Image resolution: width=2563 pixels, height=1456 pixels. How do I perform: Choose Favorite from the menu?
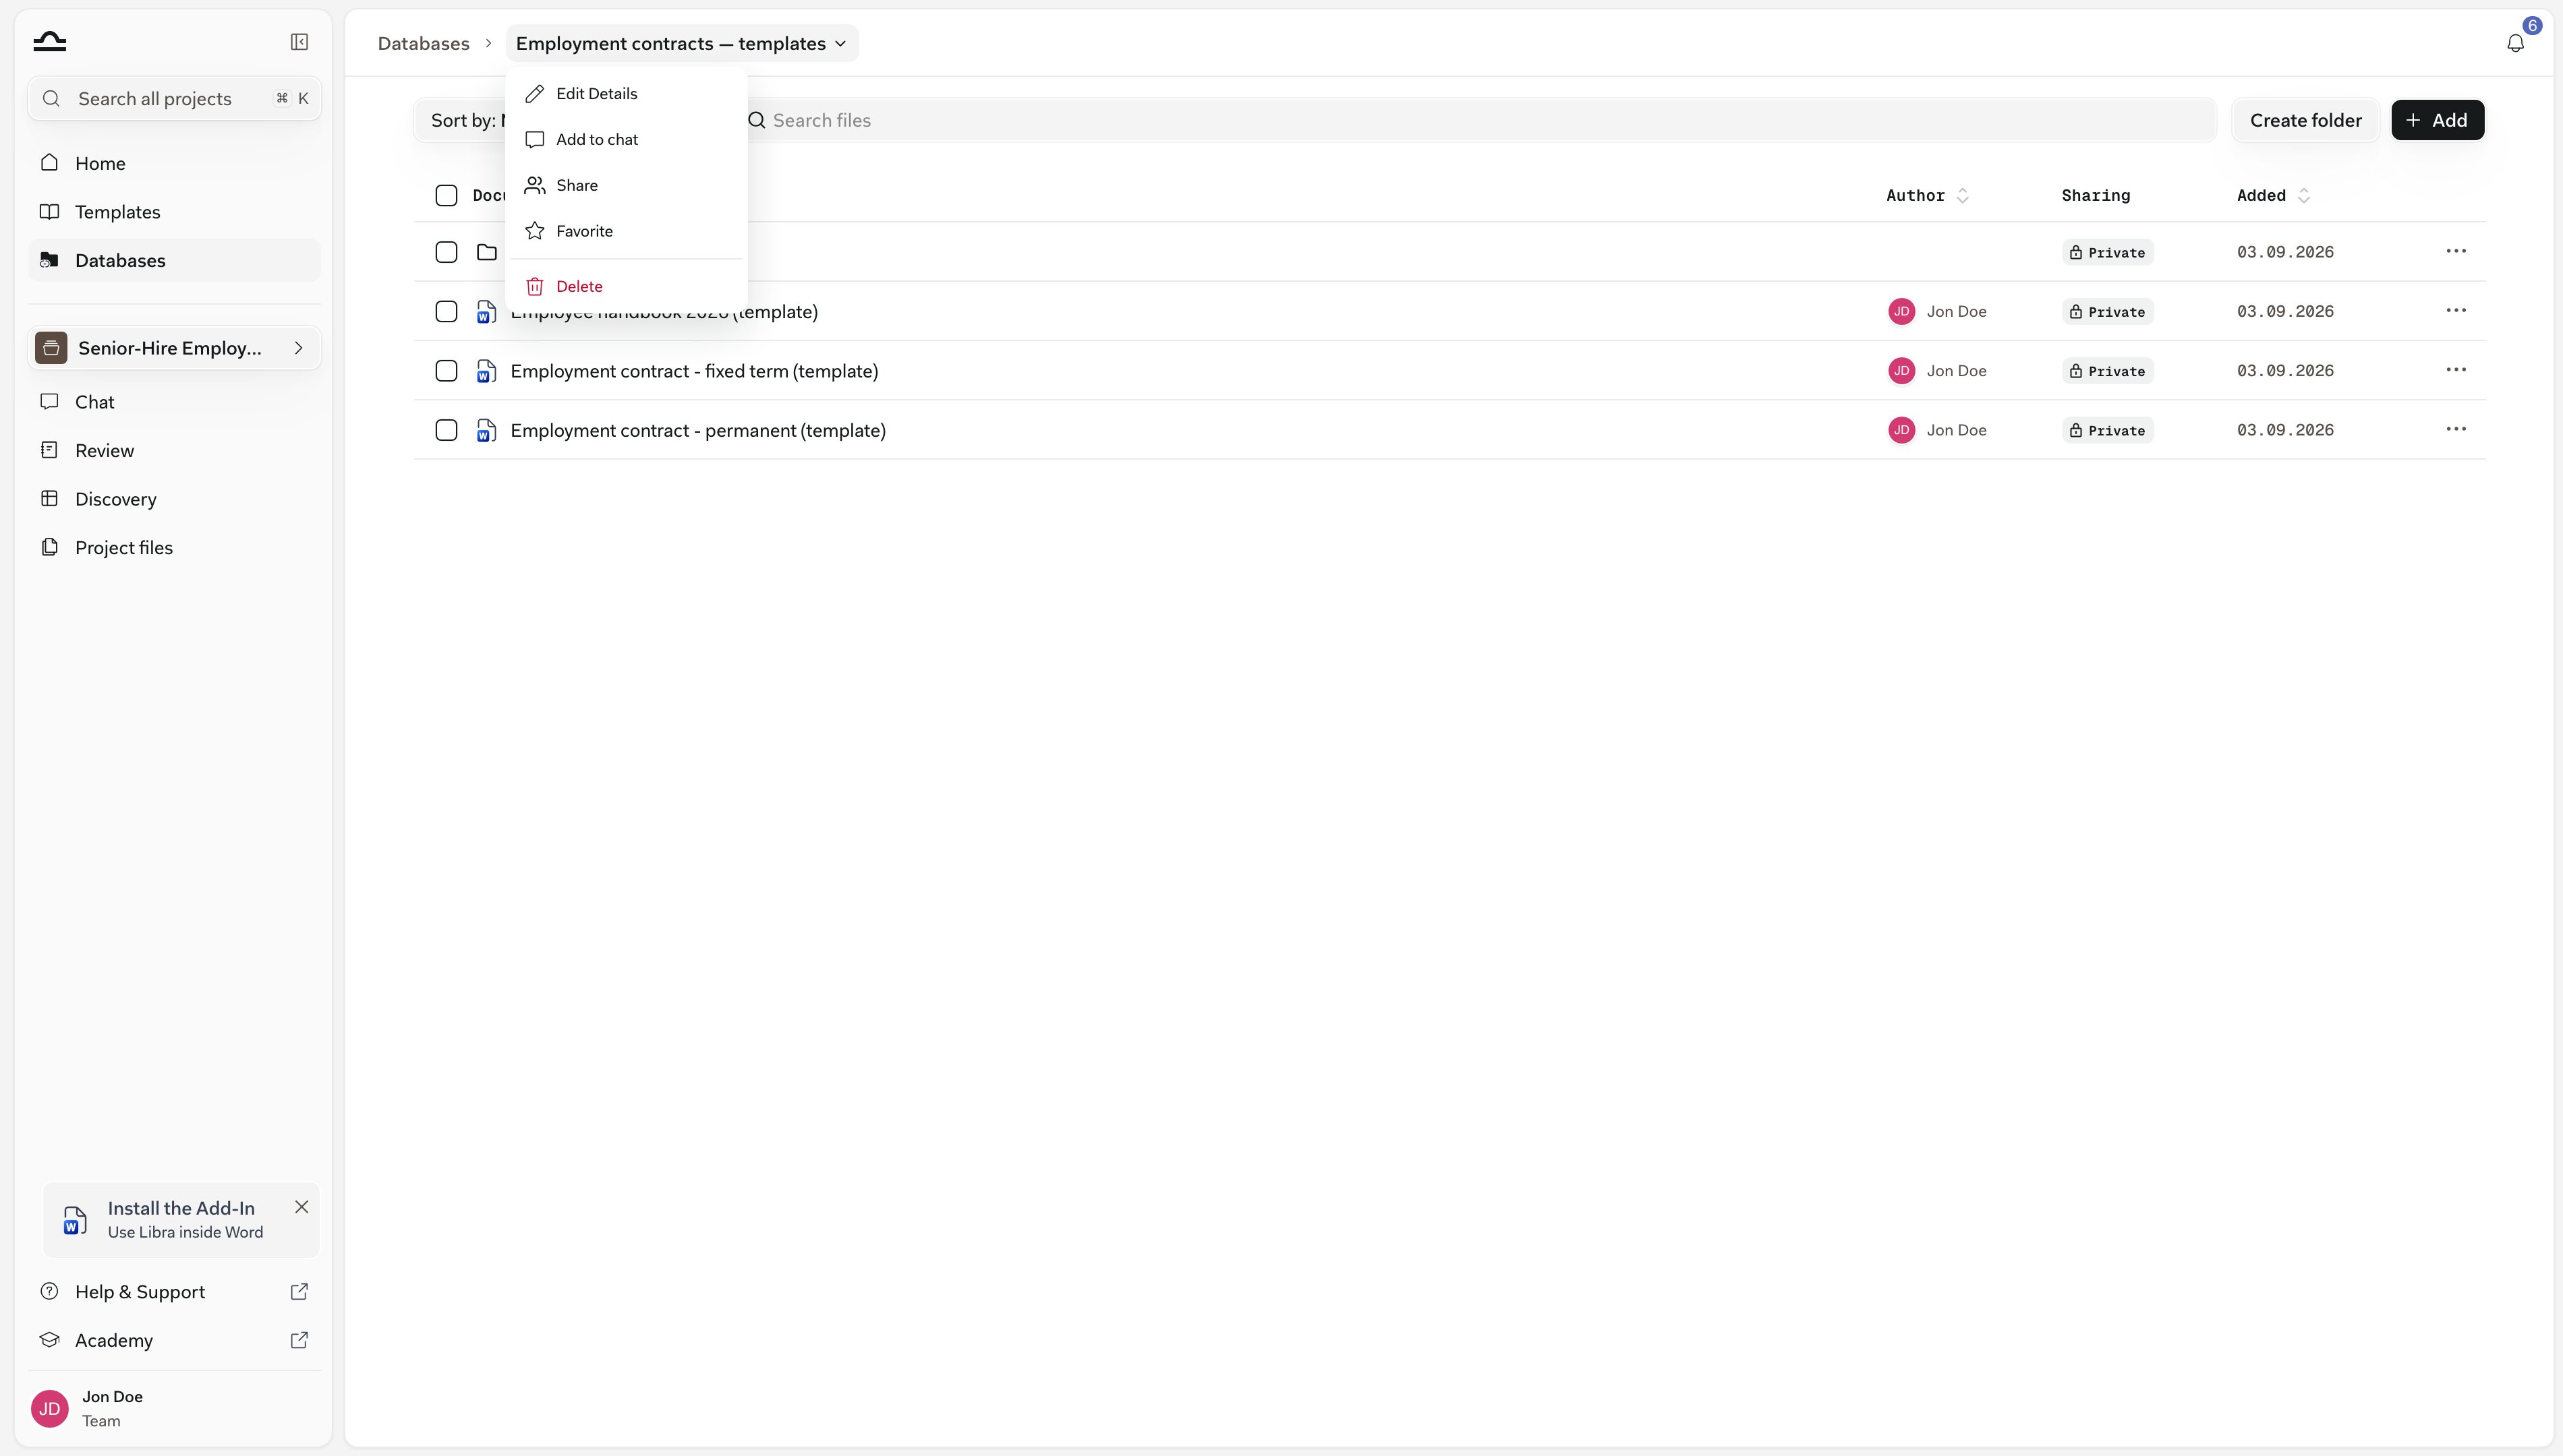(626, 231)
